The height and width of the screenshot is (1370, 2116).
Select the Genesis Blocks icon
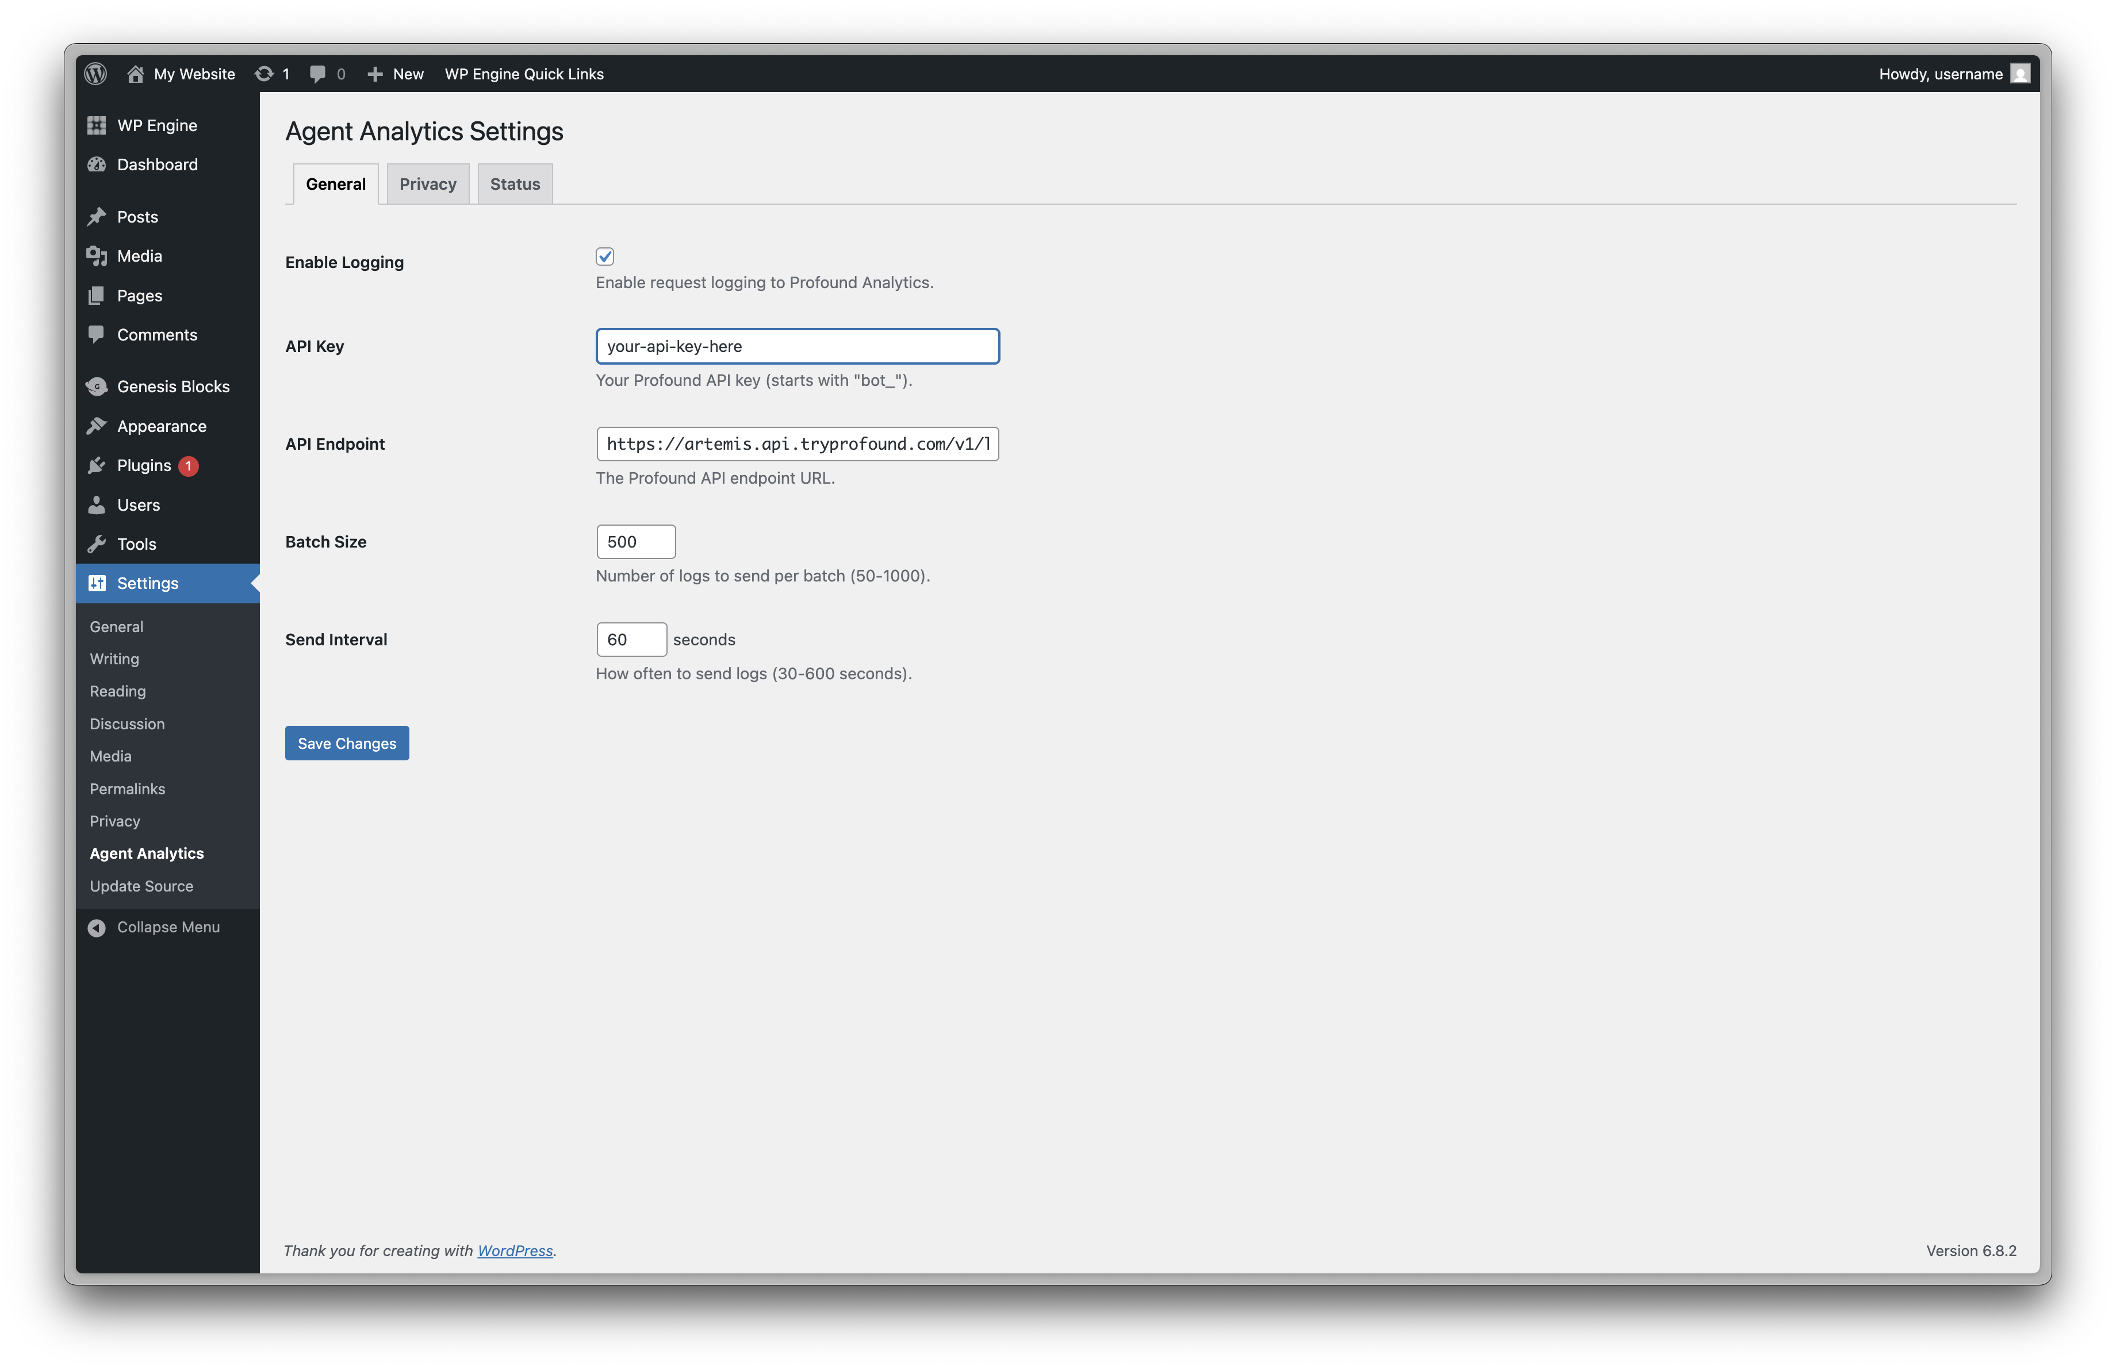(97, 386)
